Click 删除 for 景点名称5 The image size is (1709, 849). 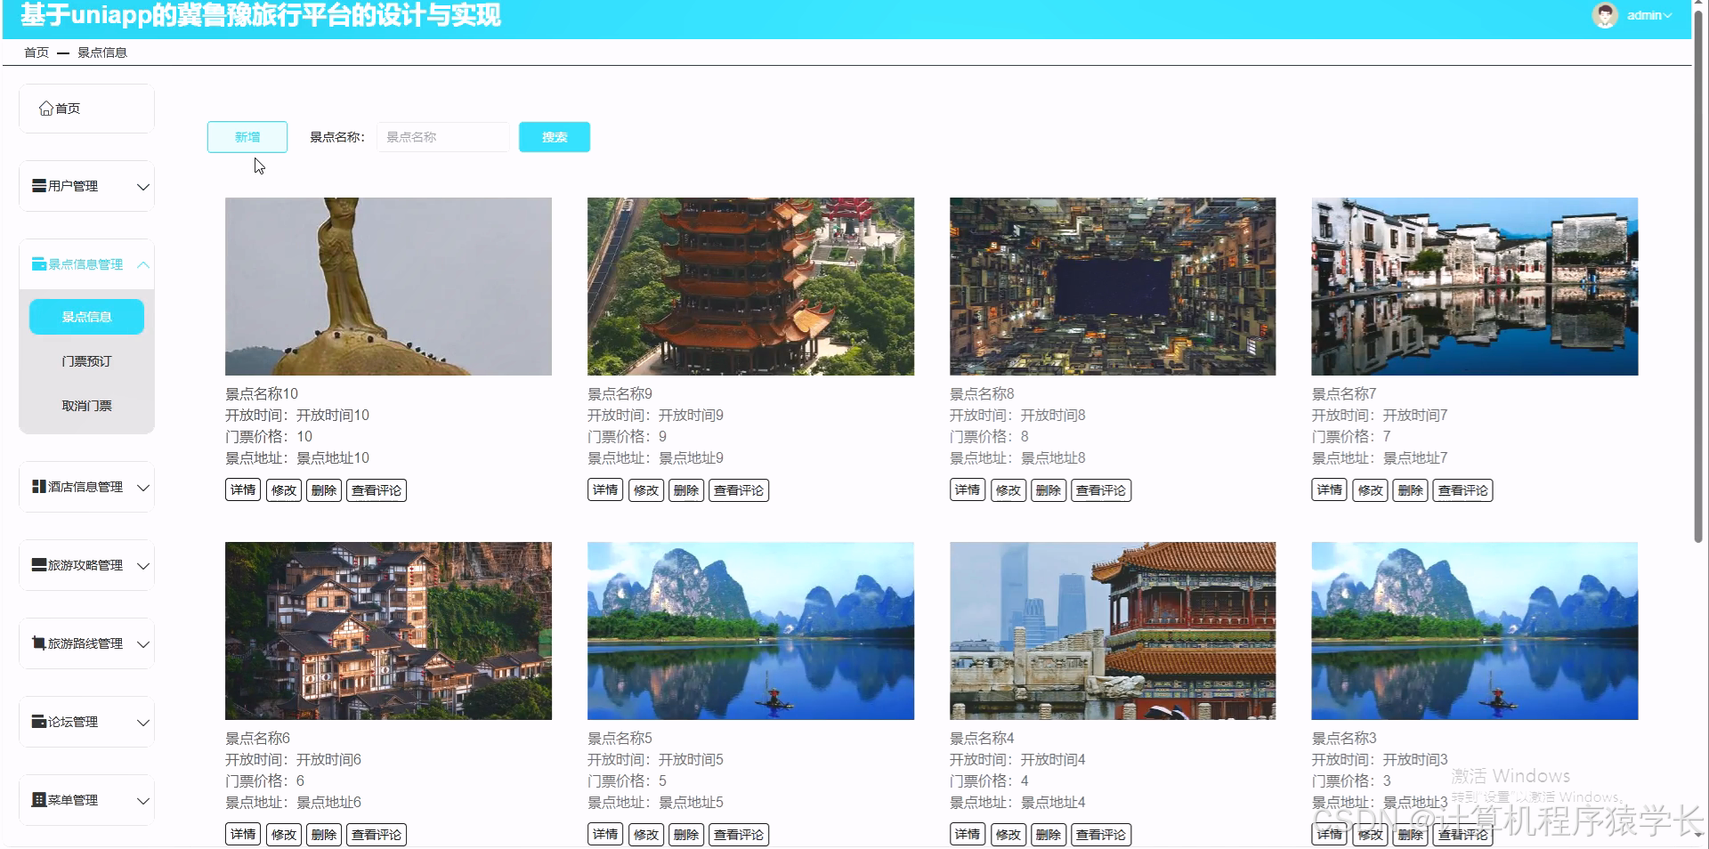(686, 835)
